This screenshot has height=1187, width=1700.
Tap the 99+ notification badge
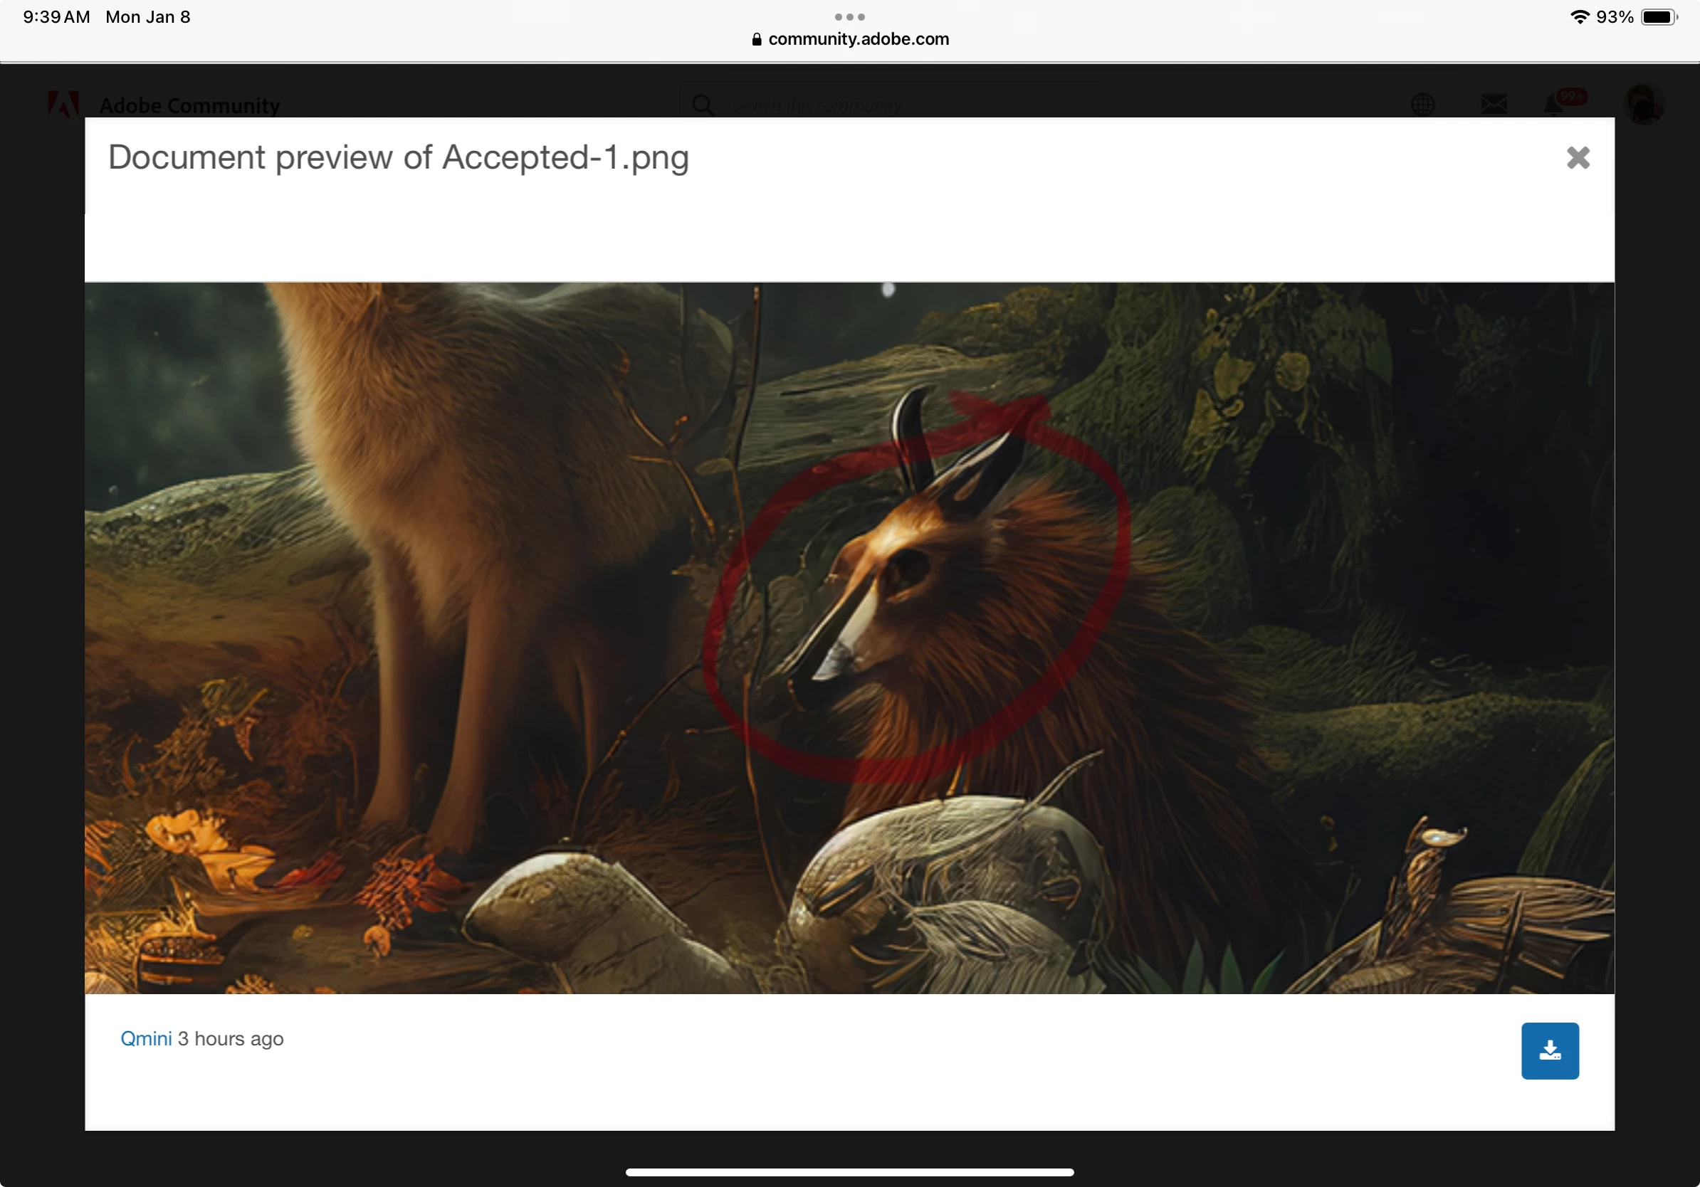[1570, 96]
